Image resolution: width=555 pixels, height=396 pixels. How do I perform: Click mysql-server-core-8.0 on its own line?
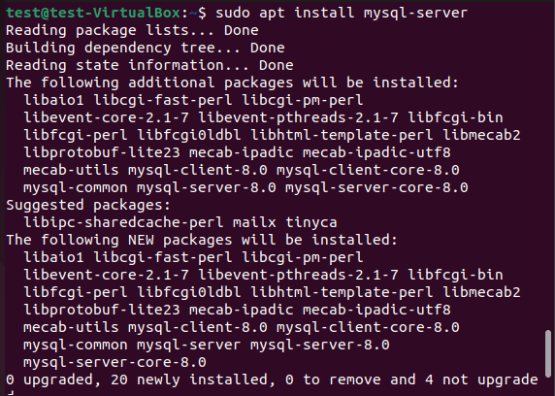coord(114,362)
